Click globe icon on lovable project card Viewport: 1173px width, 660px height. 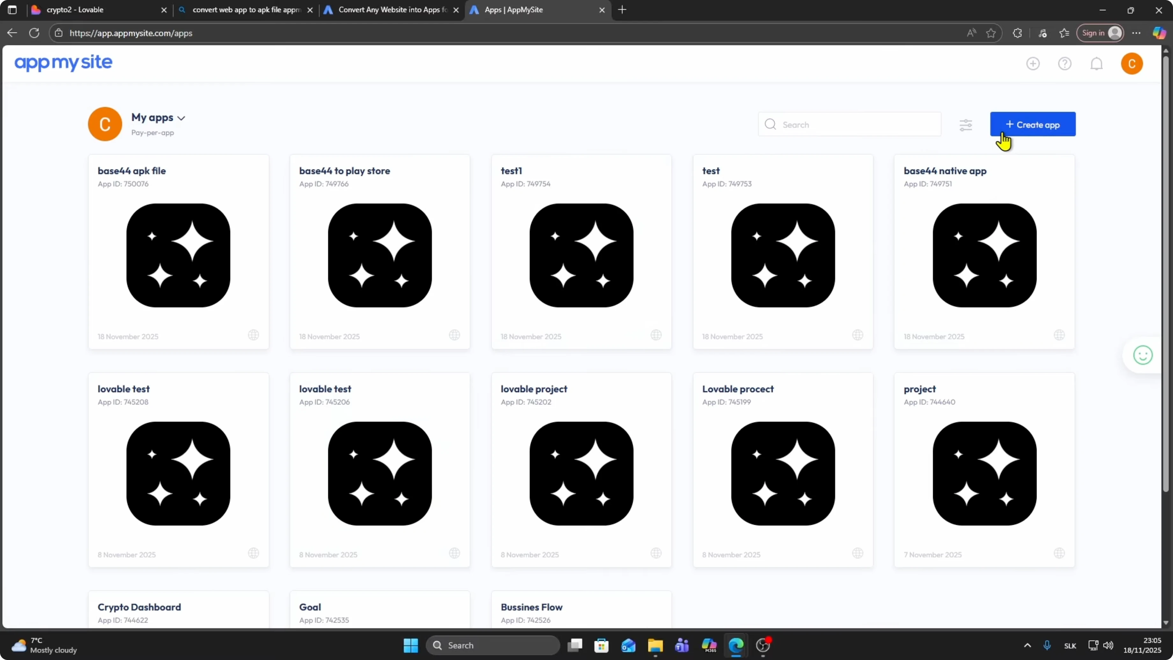(x=656, y=554)
